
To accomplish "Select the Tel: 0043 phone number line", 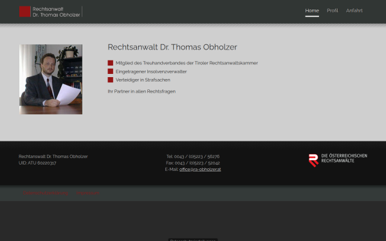I will (193, 156).
